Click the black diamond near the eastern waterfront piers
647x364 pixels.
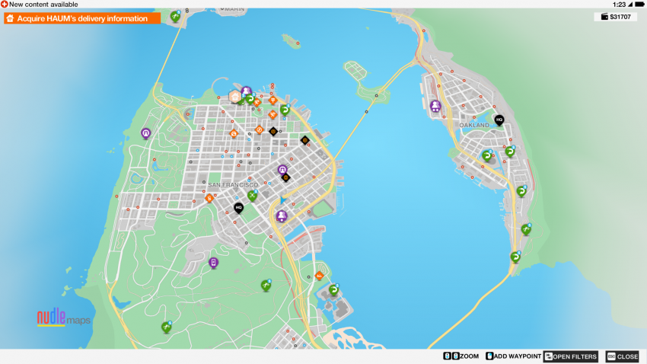(x=304, y=141)
